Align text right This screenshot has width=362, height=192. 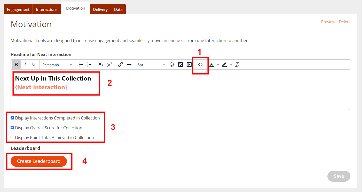click(266, 65)
